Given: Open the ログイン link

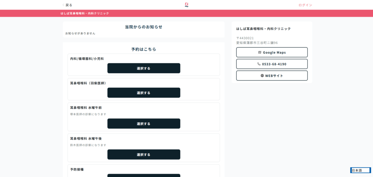Looking at the screenshot, I should [x=305, y=5].
